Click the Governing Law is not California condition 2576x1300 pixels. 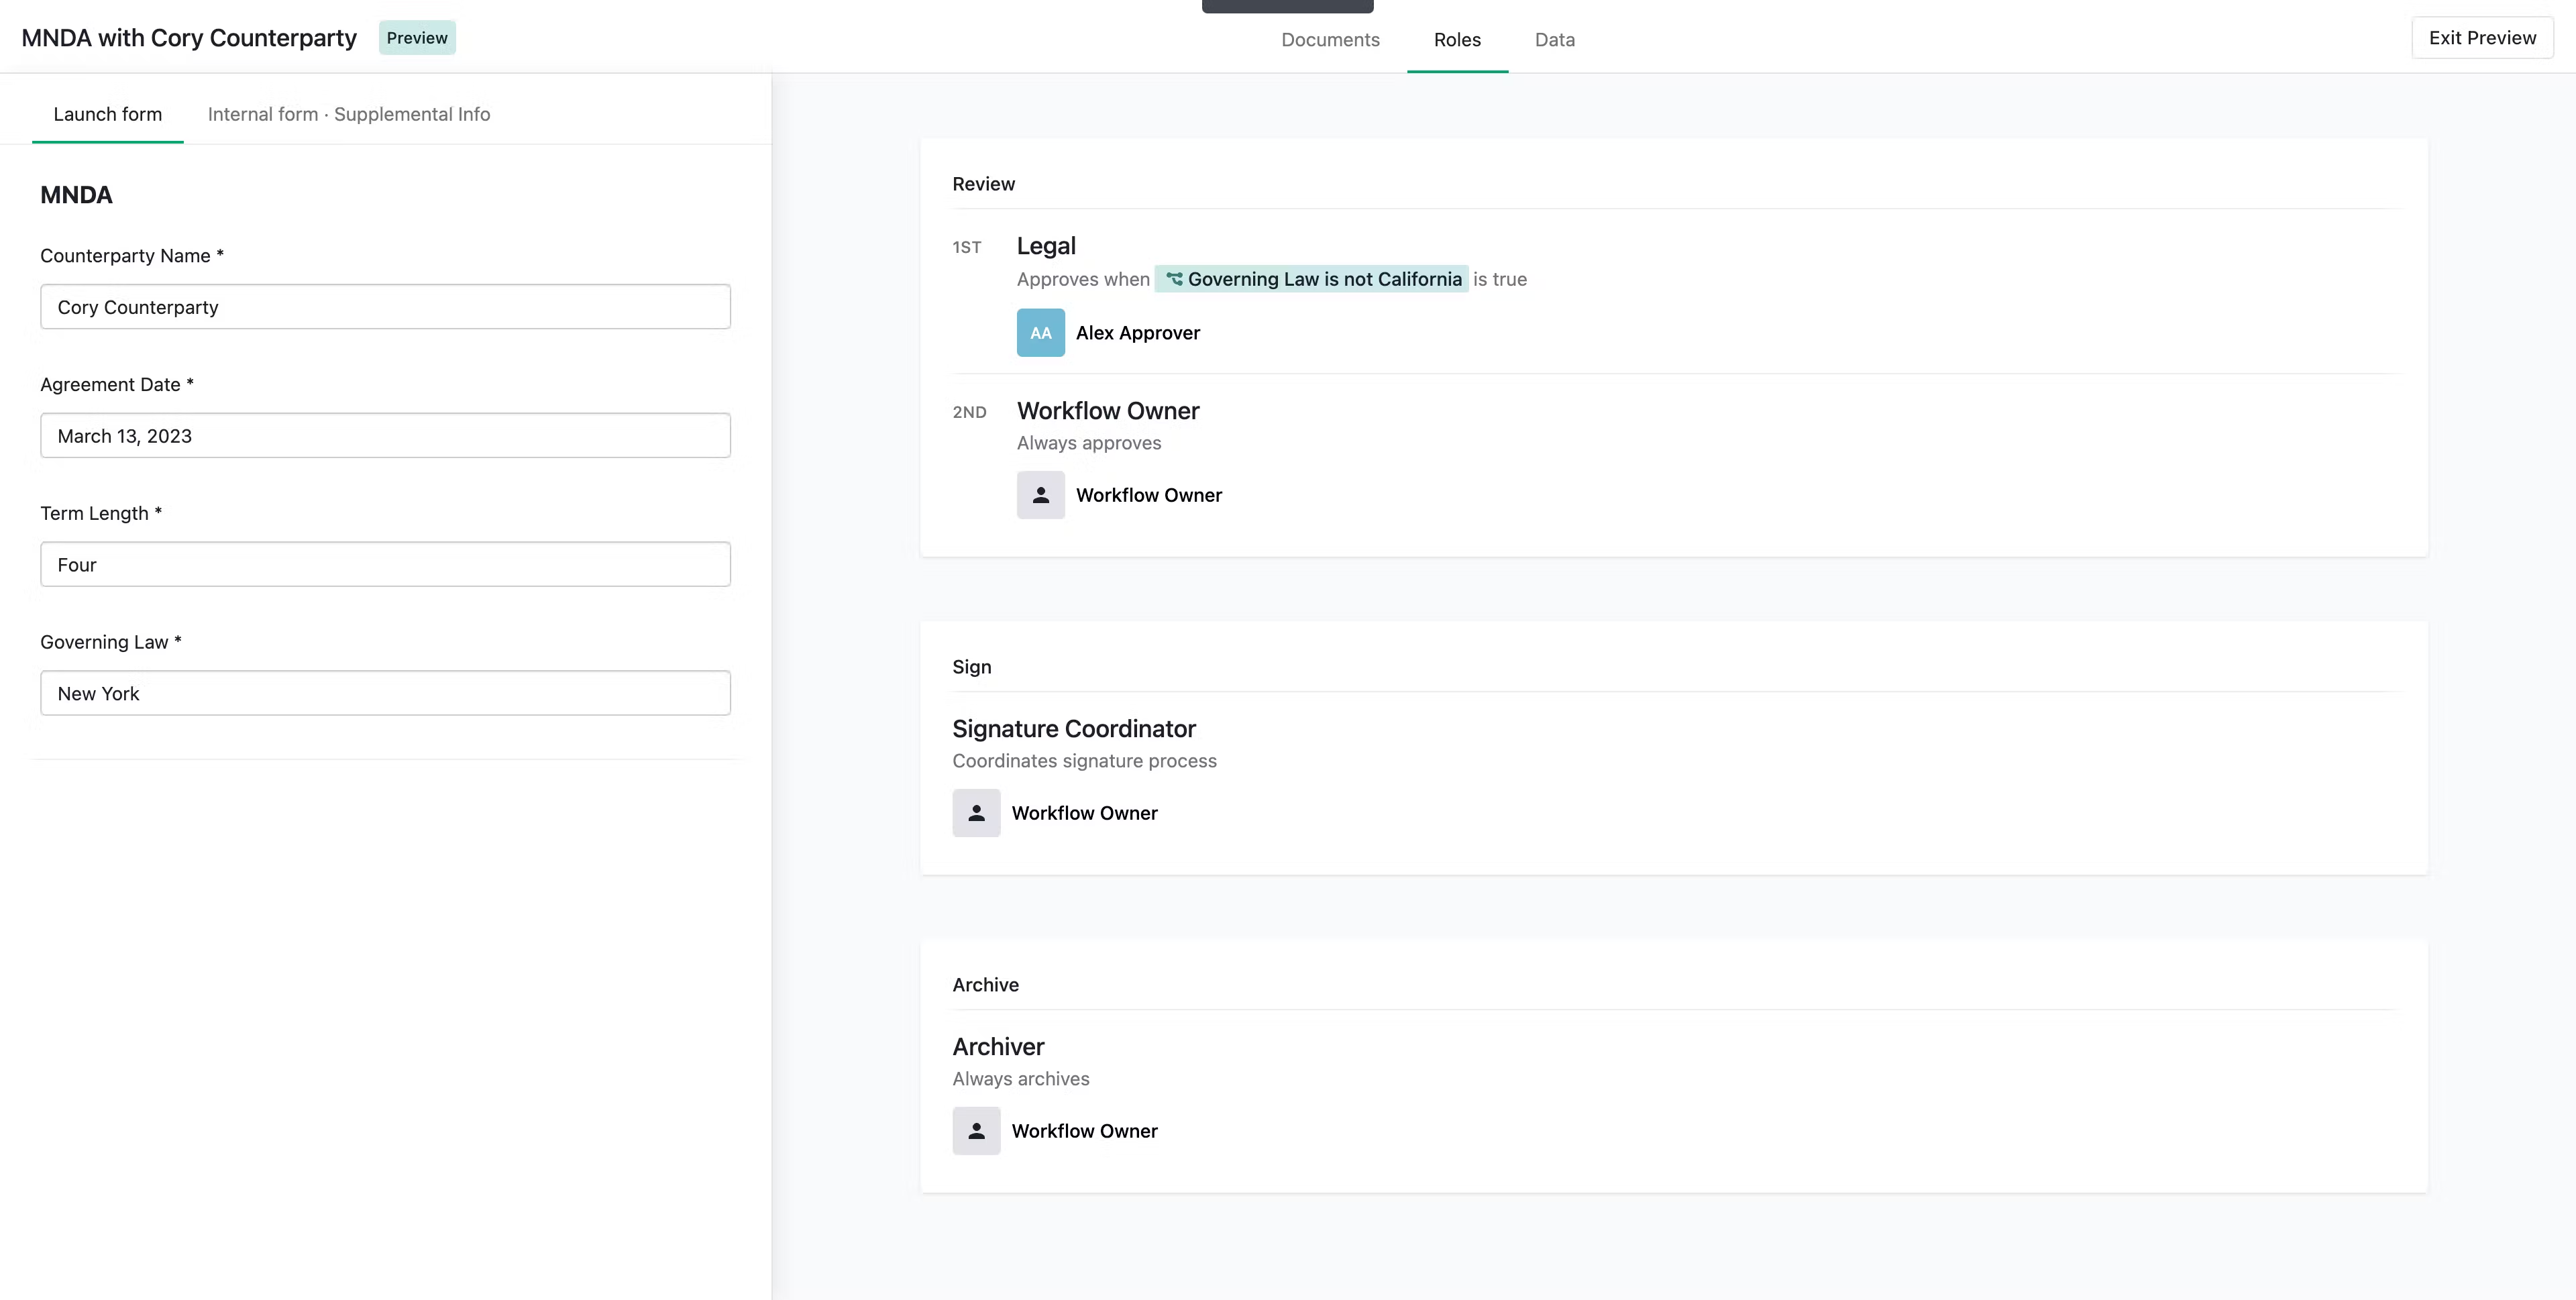pos(1312,279)
